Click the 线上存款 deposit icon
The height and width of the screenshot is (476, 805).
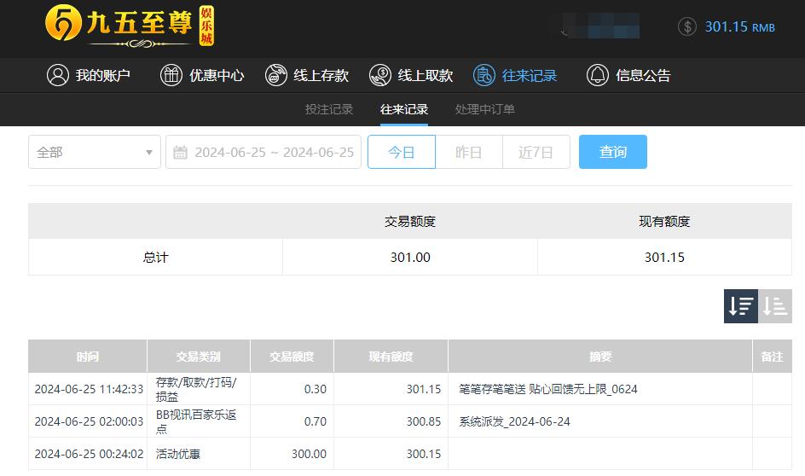(x=276, y=75)
